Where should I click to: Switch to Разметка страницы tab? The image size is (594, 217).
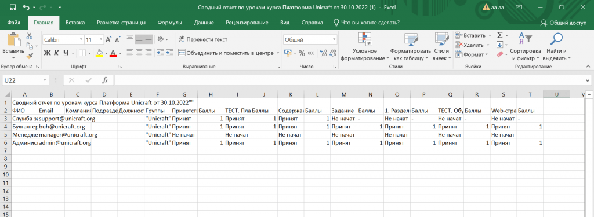[x=121, y=23]
